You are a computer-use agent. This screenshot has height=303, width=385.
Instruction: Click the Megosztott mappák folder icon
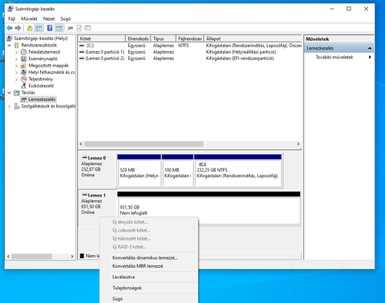click(x=24, y=66)
